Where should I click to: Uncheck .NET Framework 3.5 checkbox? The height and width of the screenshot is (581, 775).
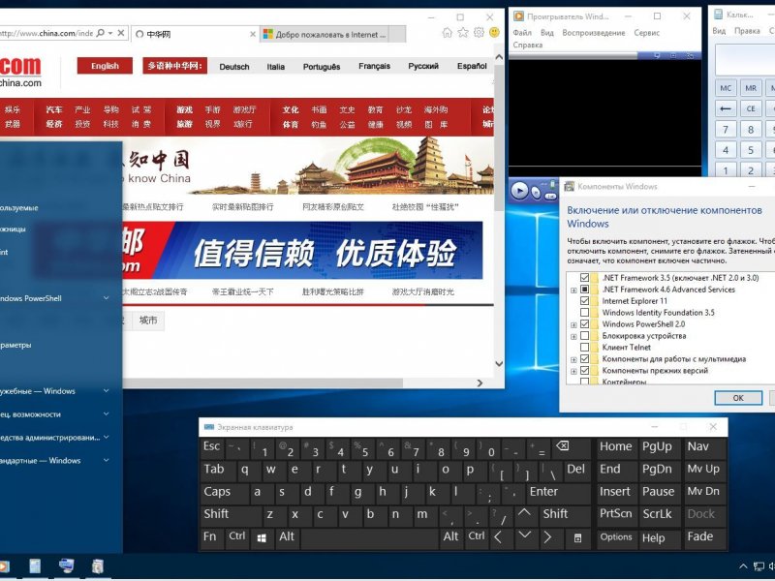(x=585, y=278)
